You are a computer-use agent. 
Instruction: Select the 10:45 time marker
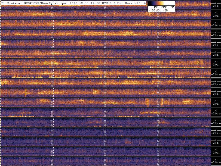coord(158,64)
